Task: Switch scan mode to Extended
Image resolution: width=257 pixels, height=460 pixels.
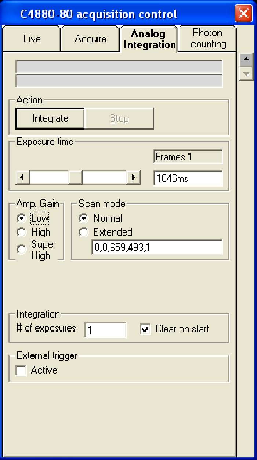Action: (84, 232)
